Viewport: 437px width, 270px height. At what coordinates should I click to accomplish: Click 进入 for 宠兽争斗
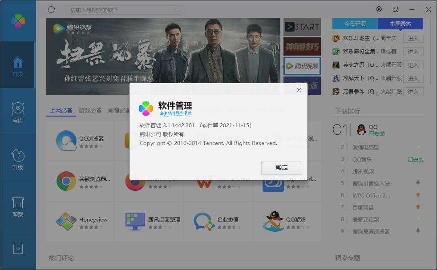413,92
